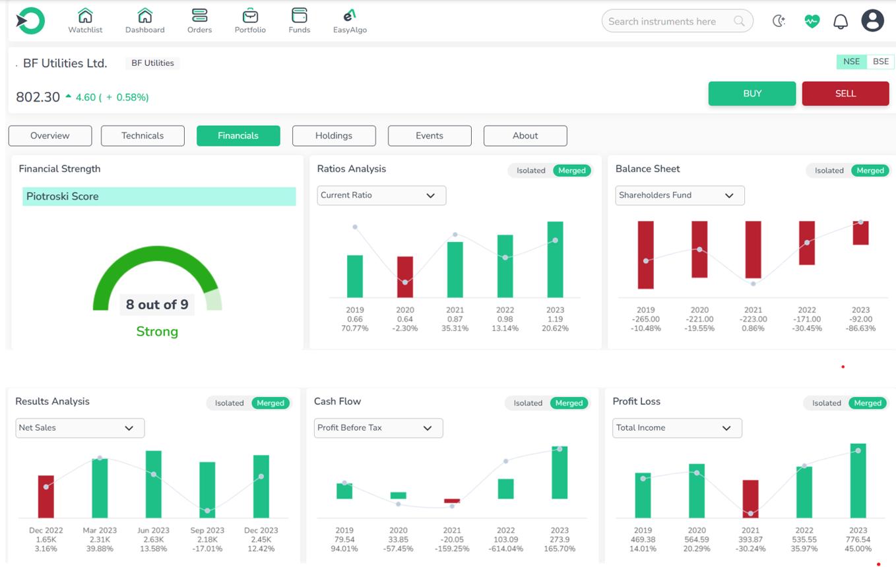
Task: Click the 2021 Shareholders Fund bar
Action: 753,249
